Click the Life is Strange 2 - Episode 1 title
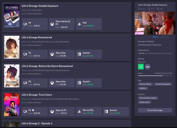 tap(37, 123)
